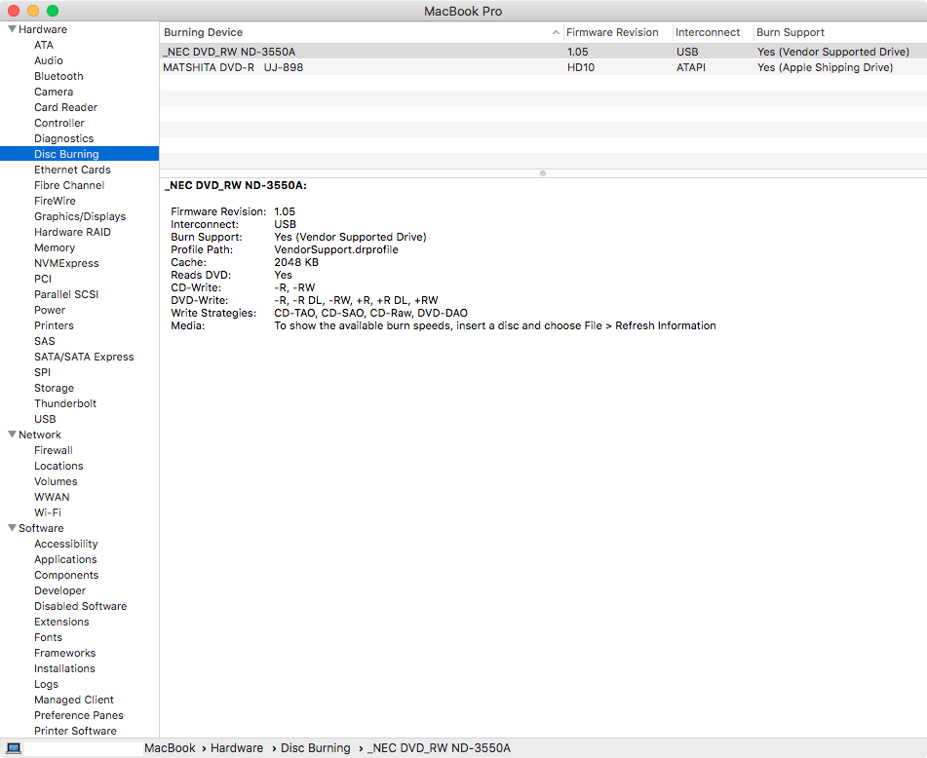This screenshot has height=758, width=927.
Task: Select WWAN in the sidebar
Action: point(52,497)
